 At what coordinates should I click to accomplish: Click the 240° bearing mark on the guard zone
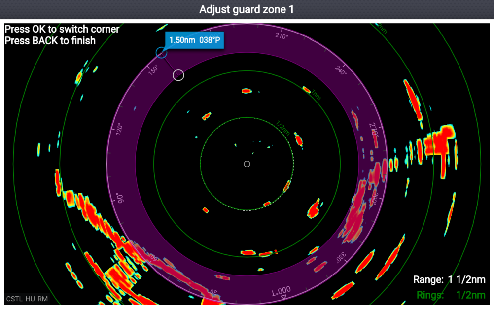pyautogui.click(x=341, y=70)
